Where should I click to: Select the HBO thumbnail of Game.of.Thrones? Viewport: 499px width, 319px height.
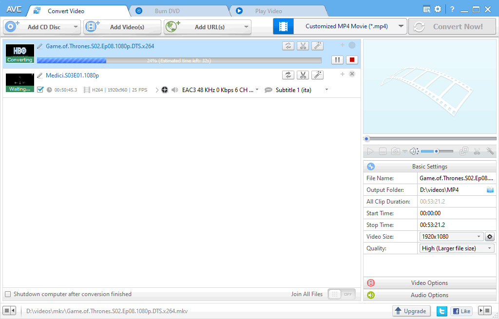19,53
